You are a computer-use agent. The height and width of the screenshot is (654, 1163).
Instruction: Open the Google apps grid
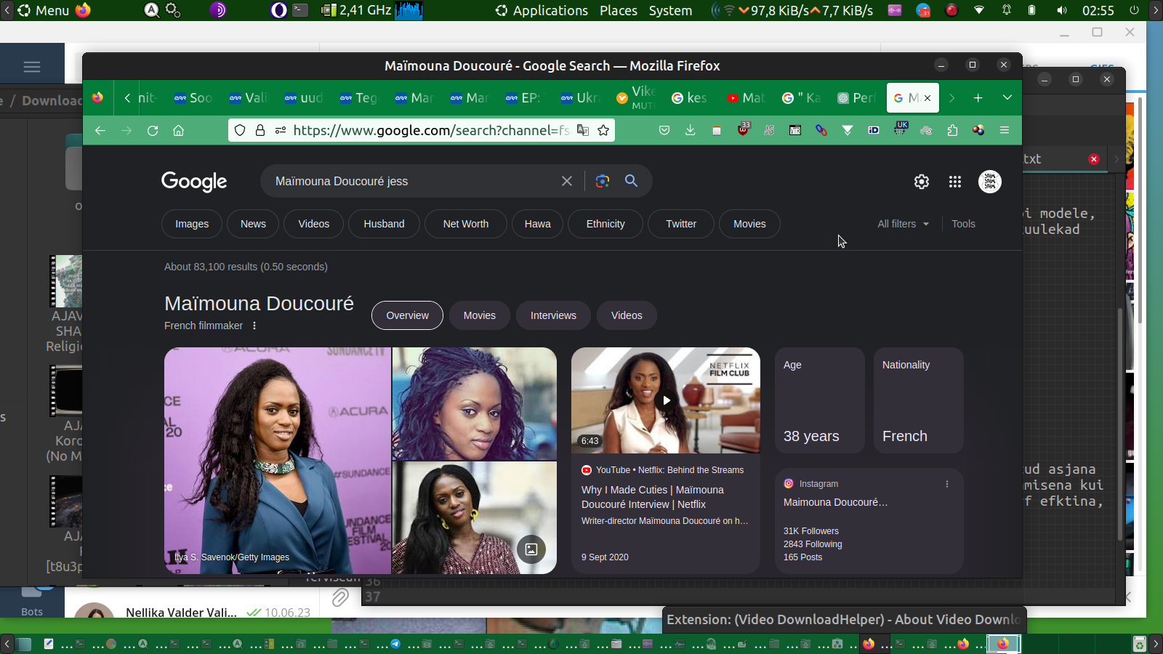[955, 182]
